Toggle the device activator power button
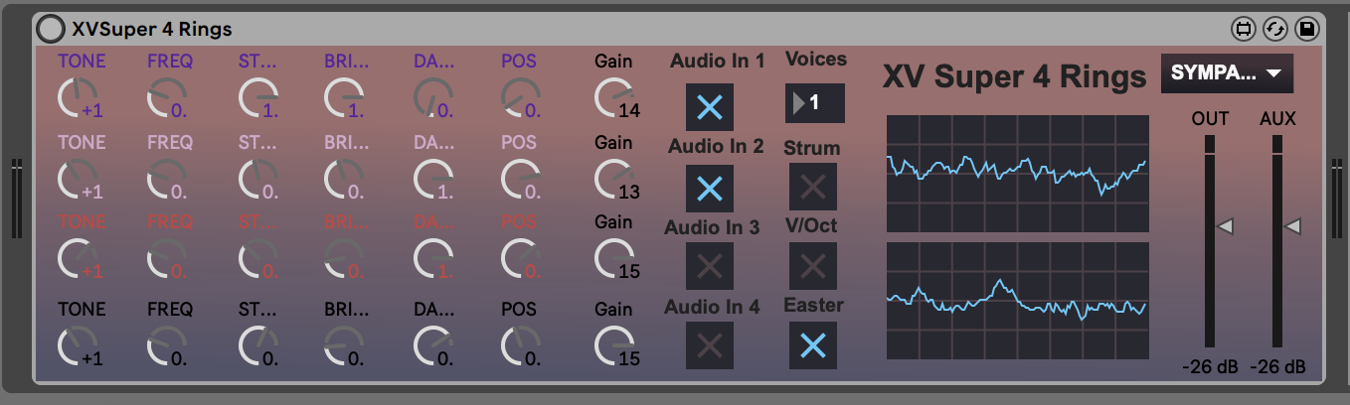 click(x=48, y=30)
